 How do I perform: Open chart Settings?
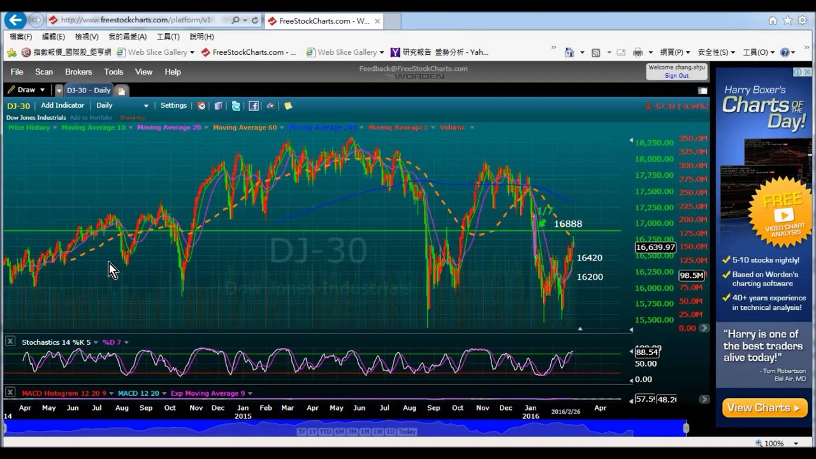(x=173, y=106)
